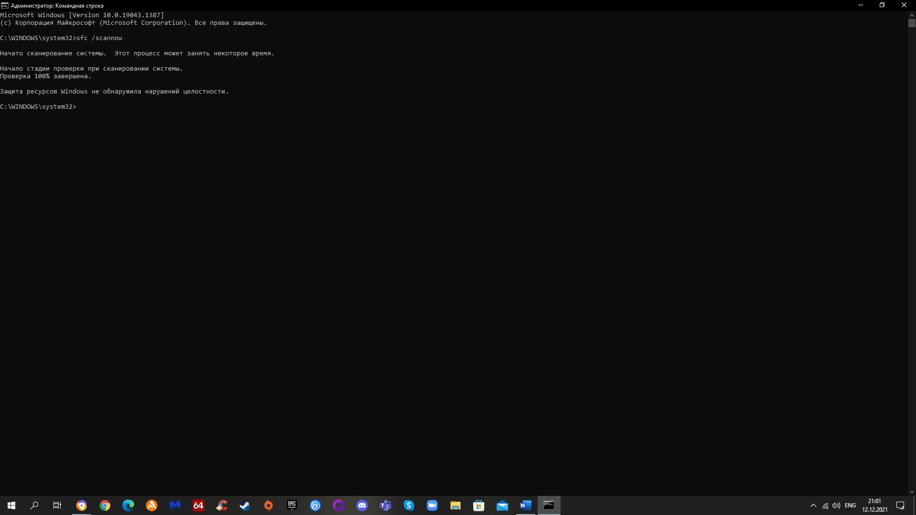Image resolution: width=916 pixels, height=515 pixels.
Task: Click the last 'C:\WINDOWS\system32>' prompt
Action: (38, 107)
